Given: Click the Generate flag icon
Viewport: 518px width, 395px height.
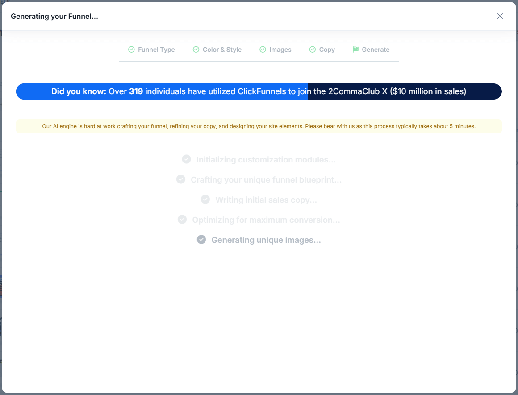Looking at the screenshot, I should click(x=355, y=50).
